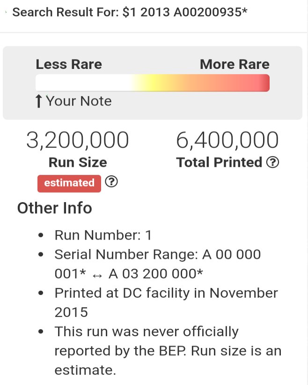The width and height of the screenshot is (308, 385).
Task: Select the Run Size label
Action: [78, 162]
